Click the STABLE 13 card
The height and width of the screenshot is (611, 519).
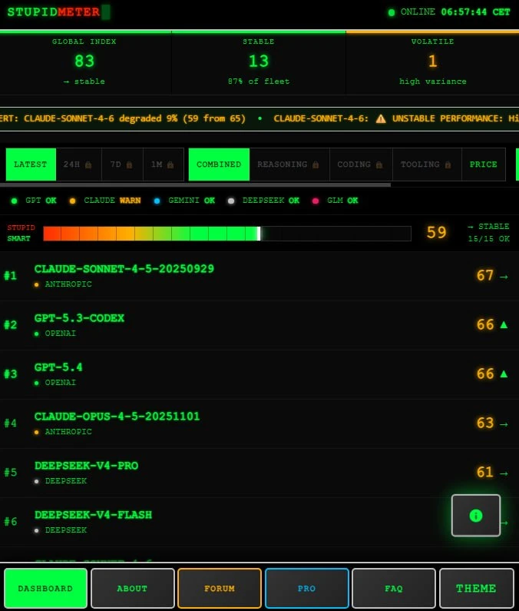coord(259,63)
